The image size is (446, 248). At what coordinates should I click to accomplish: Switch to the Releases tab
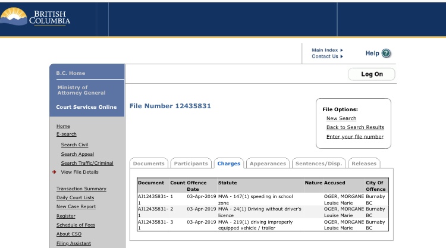pyautogui.click(x=364, y=163)
